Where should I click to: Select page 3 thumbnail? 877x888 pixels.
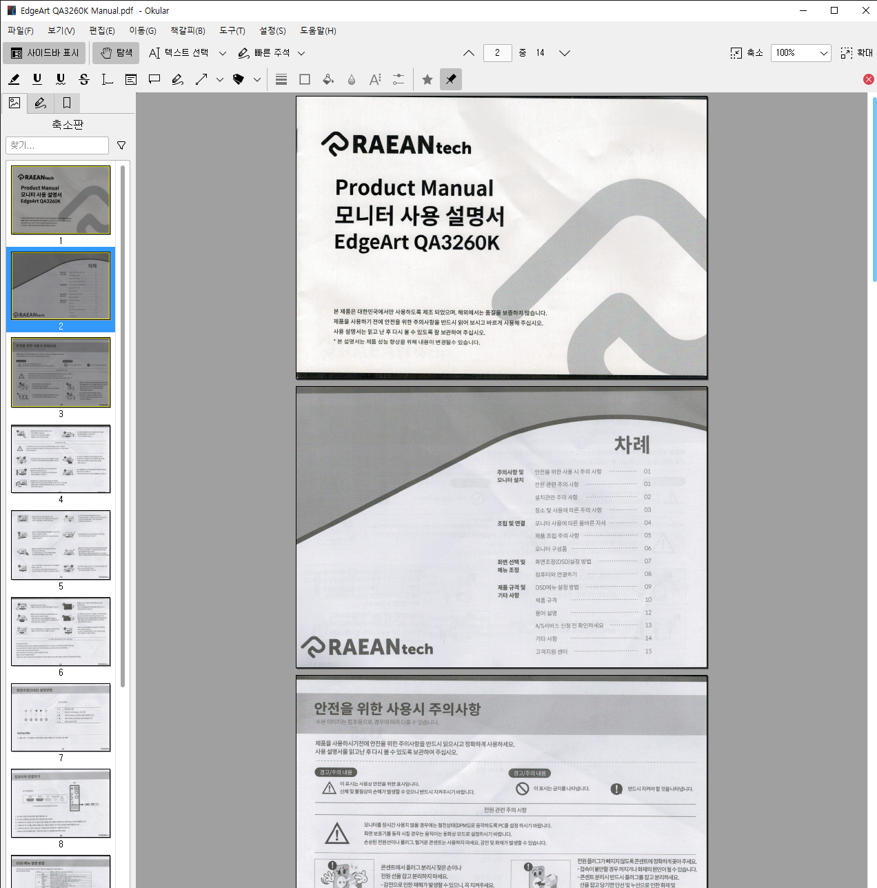(x=61, y=372)
